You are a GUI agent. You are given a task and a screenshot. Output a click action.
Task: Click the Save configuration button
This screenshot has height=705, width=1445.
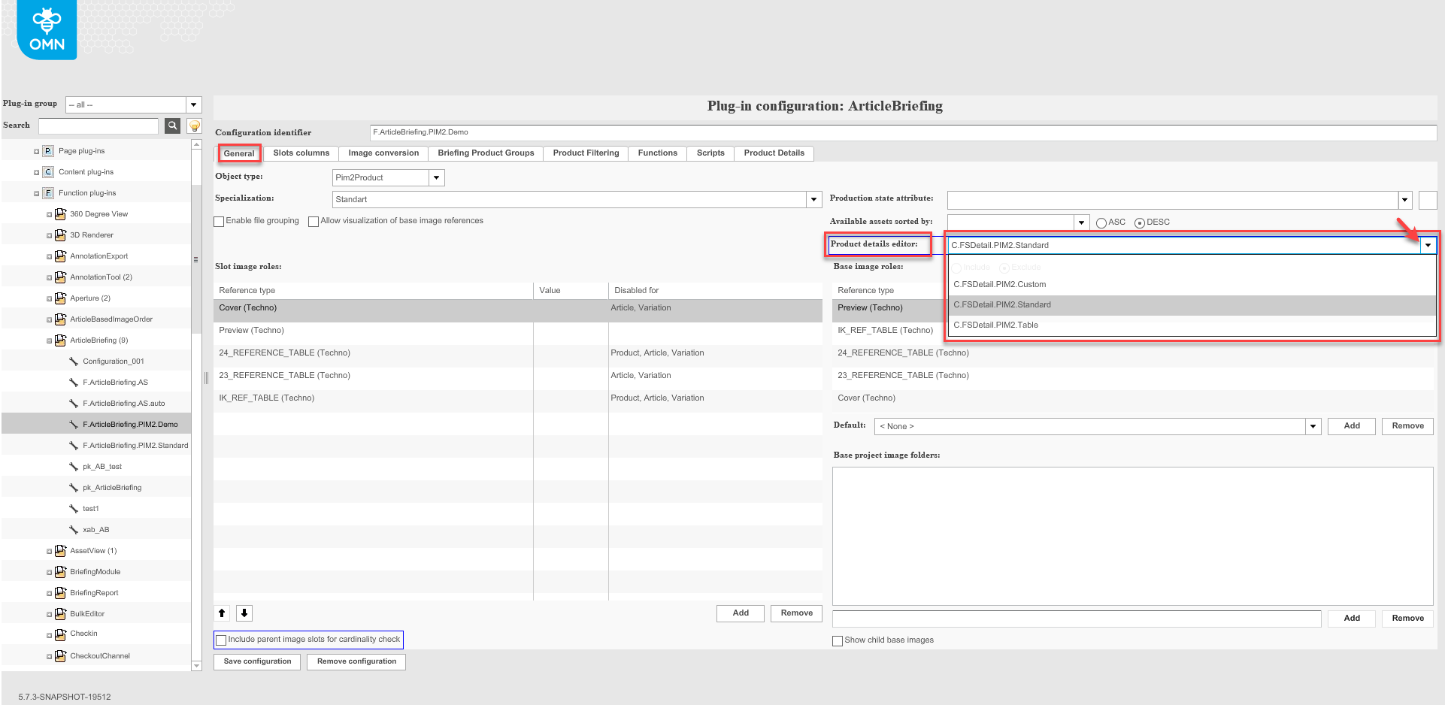tap(256, 661)
